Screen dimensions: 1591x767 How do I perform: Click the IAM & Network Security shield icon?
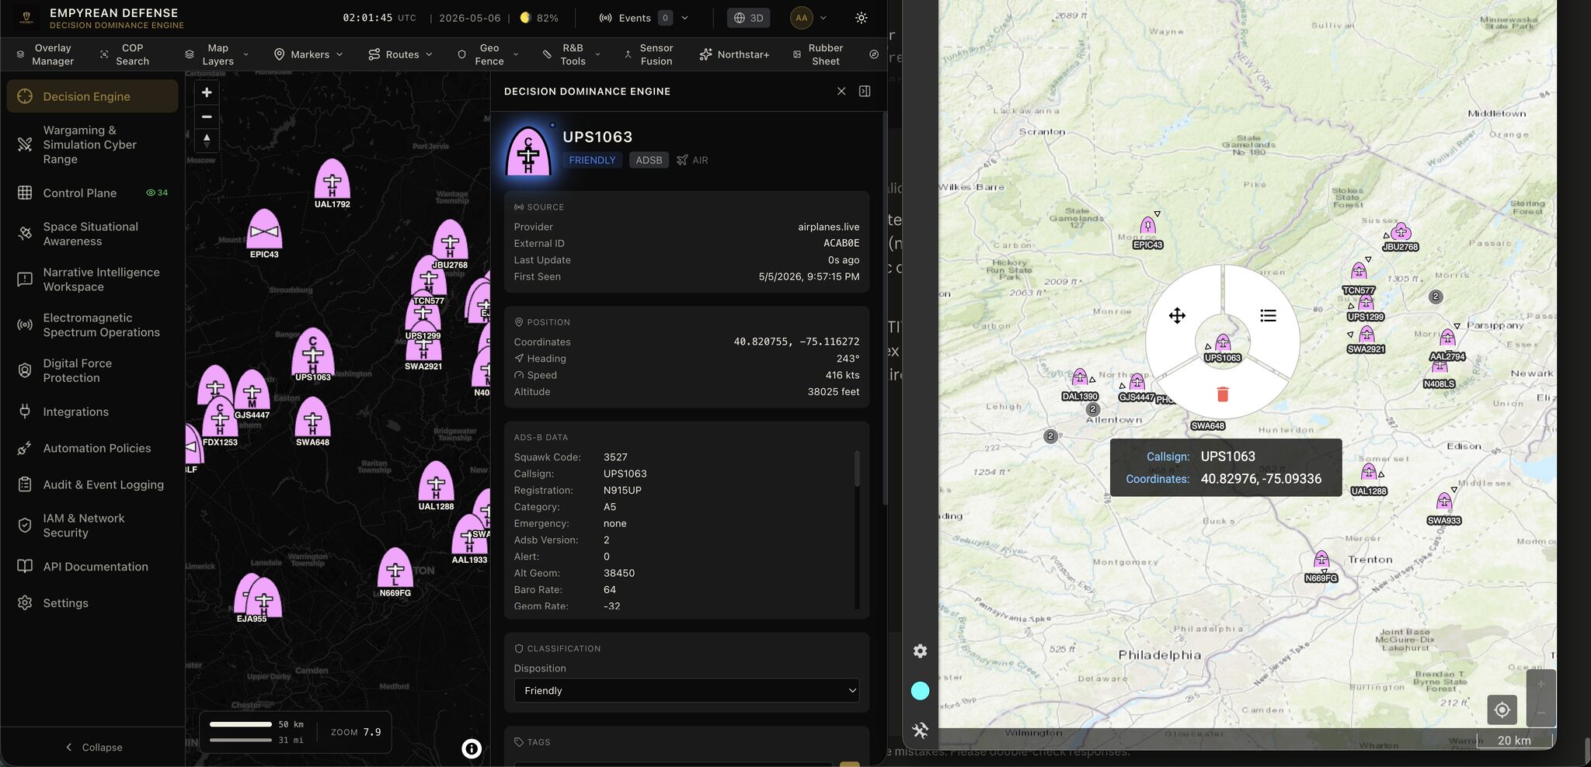click(x=25, y=526)
